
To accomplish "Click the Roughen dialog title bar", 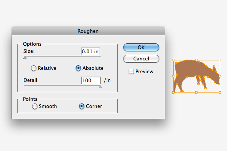I will 88,31.
